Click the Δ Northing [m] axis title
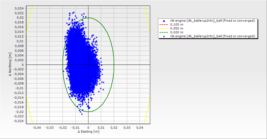267x139 pixels. 10,64
